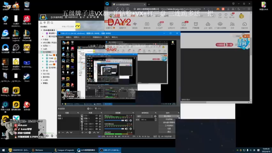Open dropdown arrow on stop streaming button
Screen dimensions: 272x153
coord(178,116)
